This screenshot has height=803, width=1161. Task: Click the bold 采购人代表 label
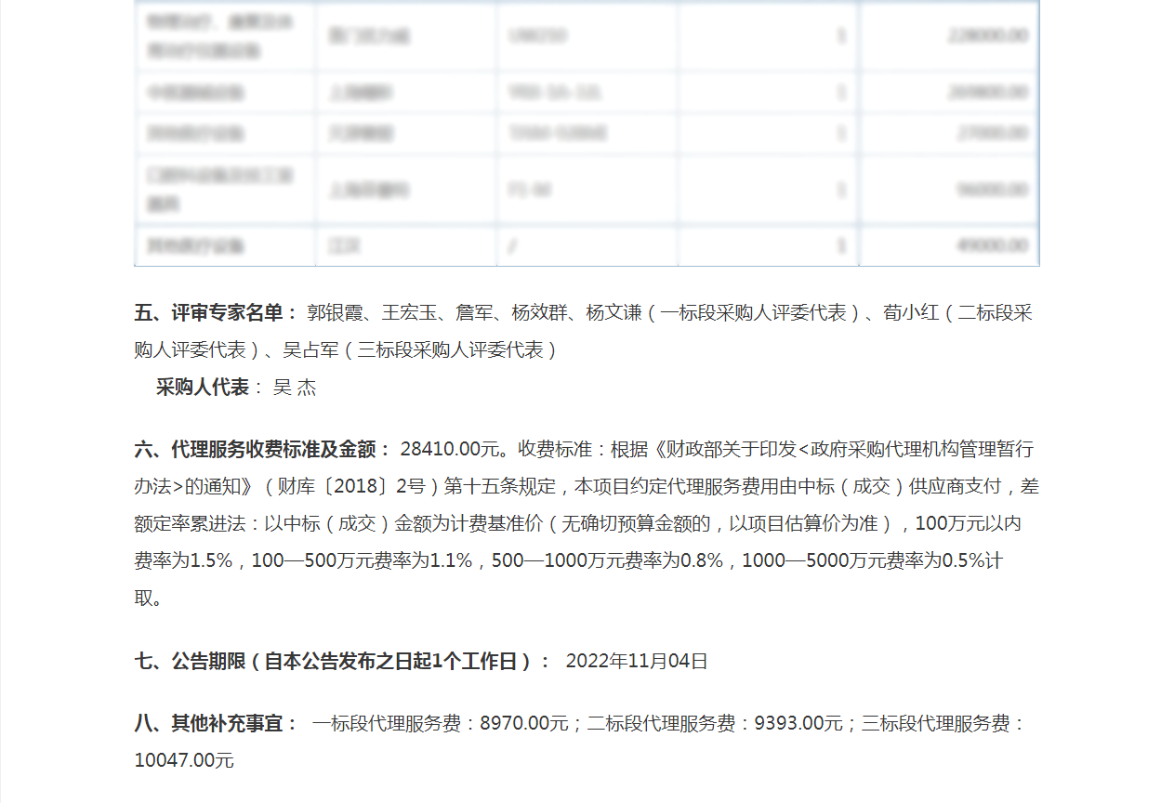coord(203,388)
